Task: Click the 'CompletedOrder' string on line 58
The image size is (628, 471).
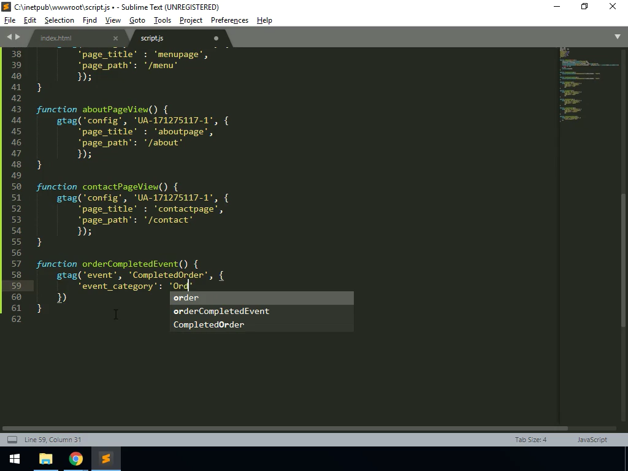Action: [168, 275]
